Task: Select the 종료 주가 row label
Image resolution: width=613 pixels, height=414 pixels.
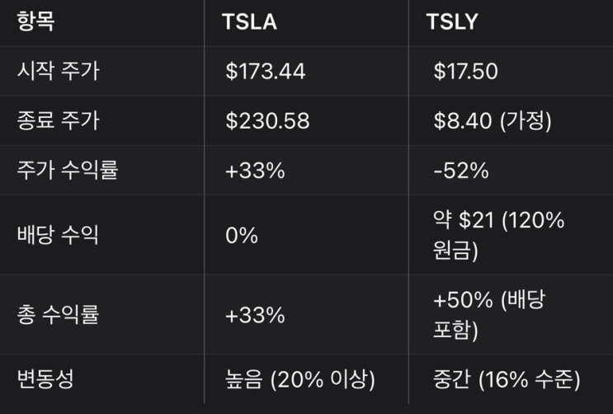Action: [x=58, y=121]
